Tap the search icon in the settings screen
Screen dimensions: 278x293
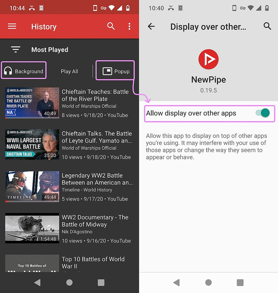[x=267, y=26]
